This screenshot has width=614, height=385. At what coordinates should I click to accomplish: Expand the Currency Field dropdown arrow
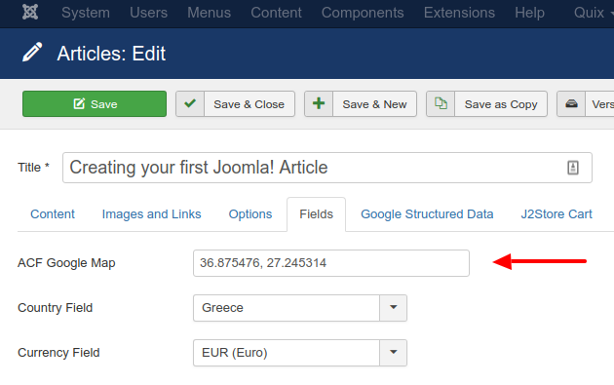point(393,353)
